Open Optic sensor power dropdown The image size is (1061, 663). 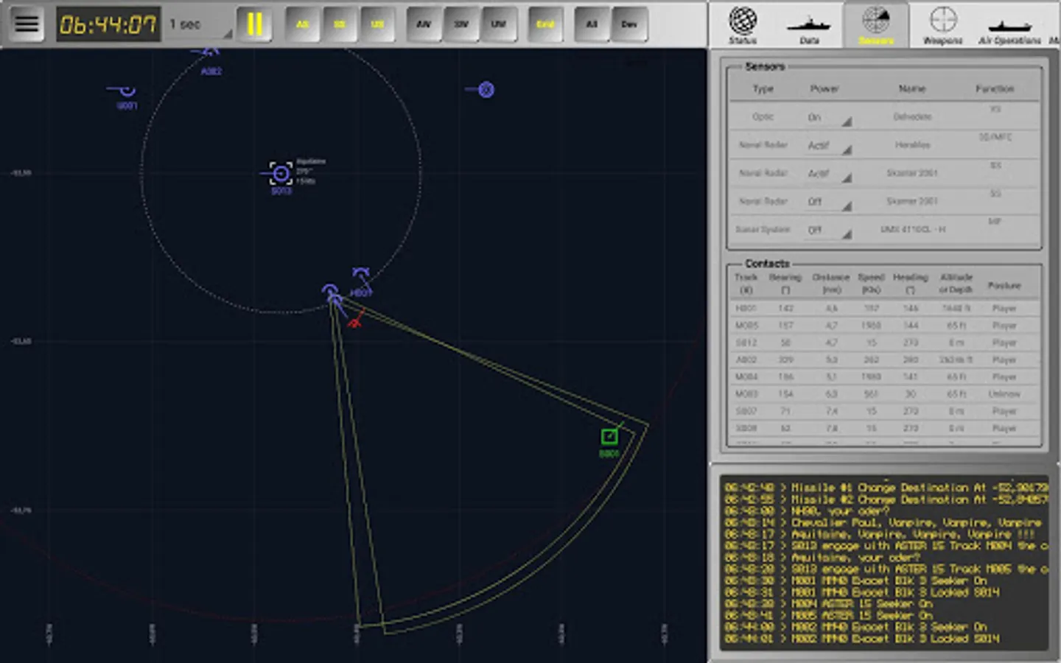(828, 117)
